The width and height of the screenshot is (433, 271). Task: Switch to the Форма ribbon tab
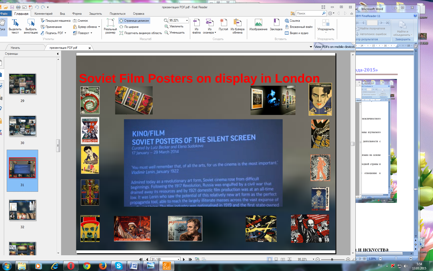point(77,14)
